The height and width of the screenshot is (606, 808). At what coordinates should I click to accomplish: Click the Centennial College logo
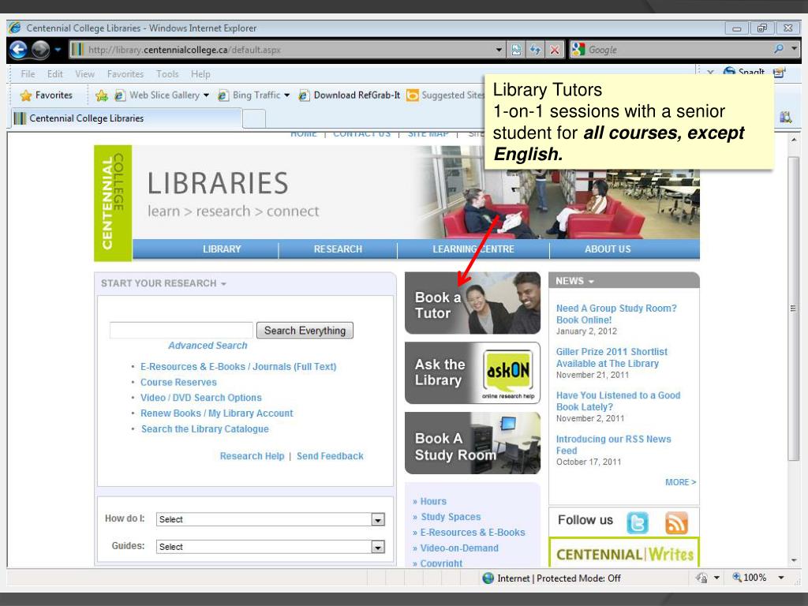point(113,203)
